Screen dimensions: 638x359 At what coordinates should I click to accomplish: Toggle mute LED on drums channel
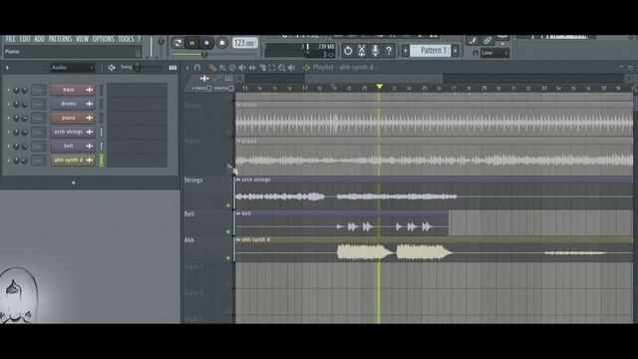pos(8,104)
